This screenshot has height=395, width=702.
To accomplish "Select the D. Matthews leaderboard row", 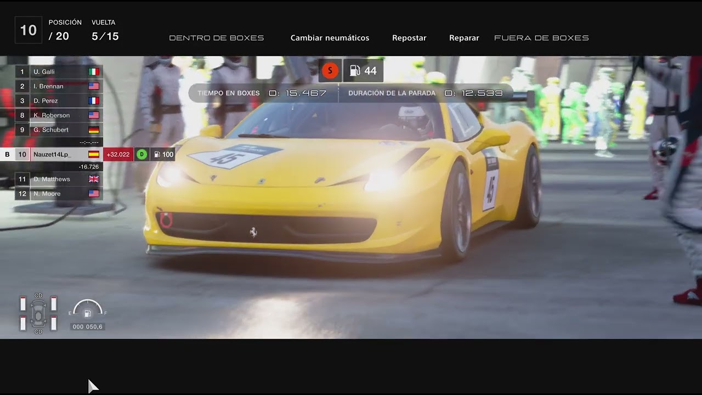I will (x=59, y=179).
